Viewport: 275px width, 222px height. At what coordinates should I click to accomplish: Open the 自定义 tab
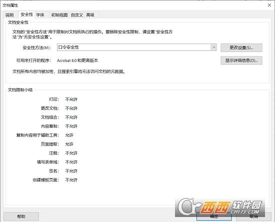tap(77, 15)
